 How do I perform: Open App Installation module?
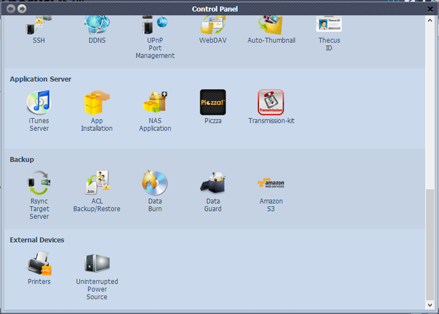pos(97,102)
